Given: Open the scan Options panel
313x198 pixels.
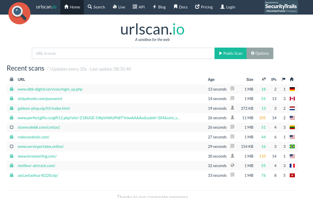Looking at the screenshot, I should (x=260, y=53).
